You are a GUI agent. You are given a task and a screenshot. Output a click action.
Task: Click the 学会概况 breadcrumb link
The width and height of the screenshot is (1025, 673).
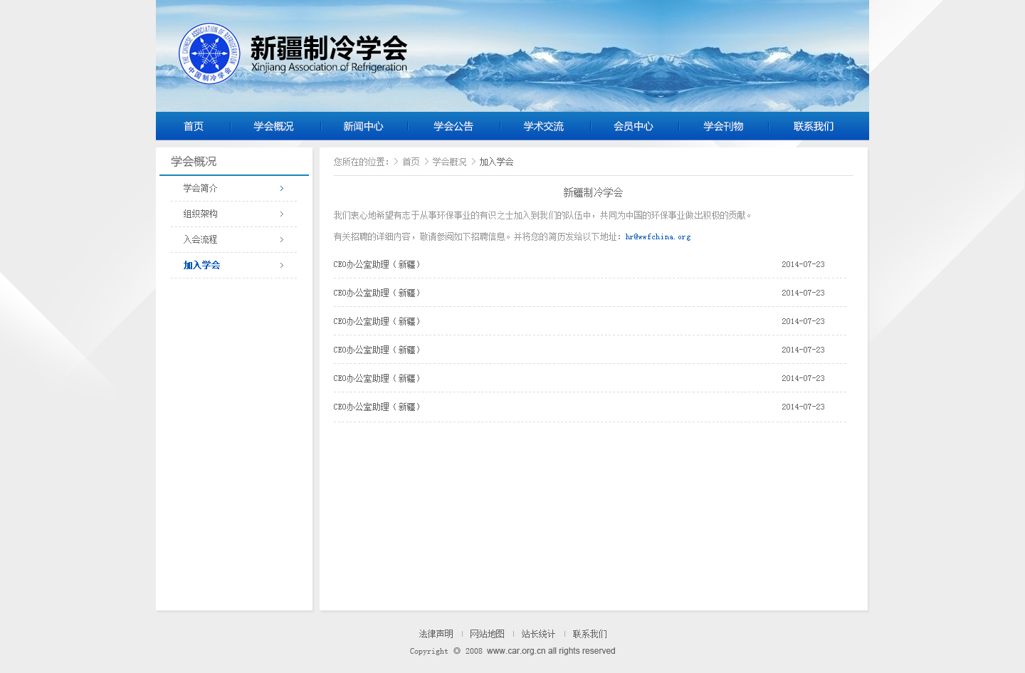pos(449,162)
